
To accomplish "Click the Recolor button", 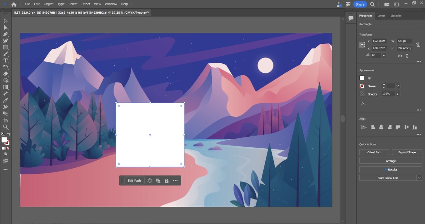I will [390, 169].
